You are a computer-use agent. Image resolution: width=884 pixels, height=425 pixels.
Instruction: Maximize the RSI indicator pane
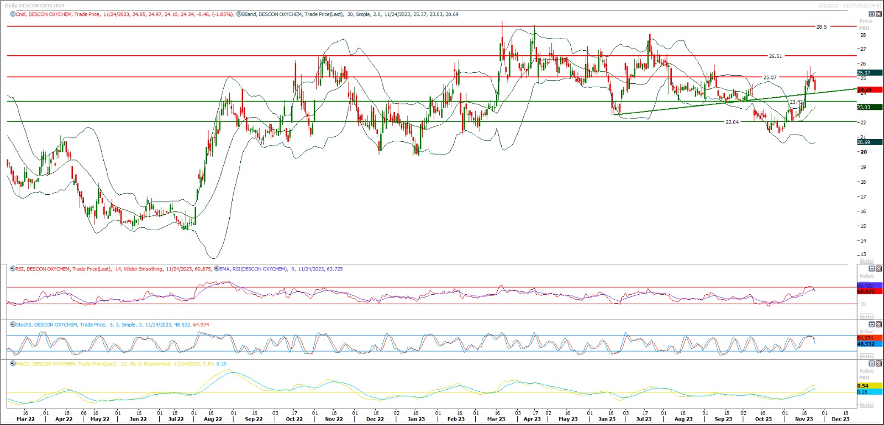coord(872,269)
